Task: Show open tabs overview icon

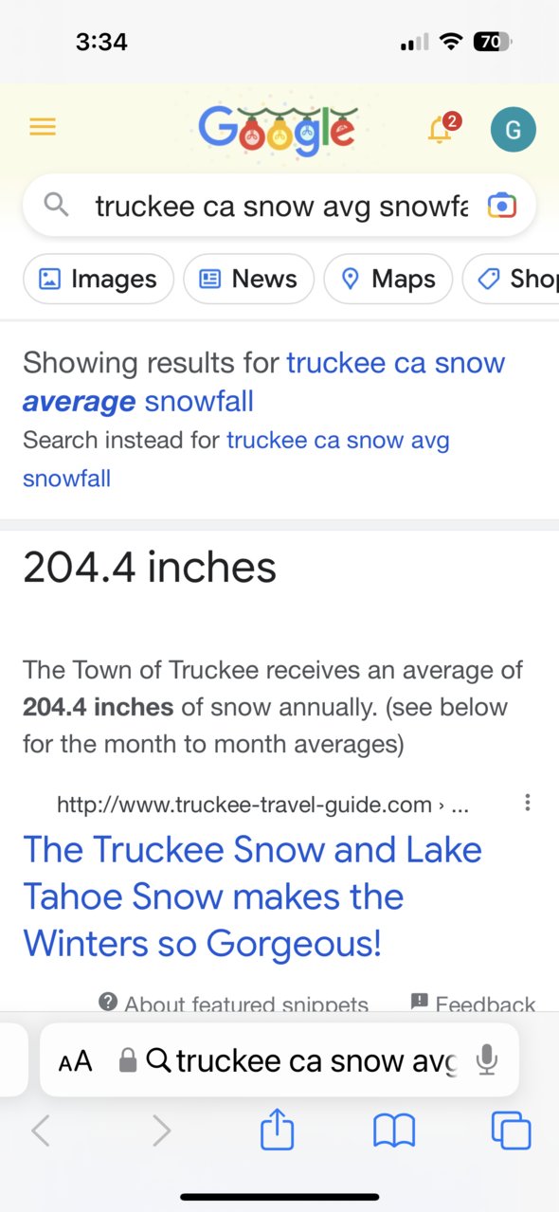Action: coord(512,1131)
